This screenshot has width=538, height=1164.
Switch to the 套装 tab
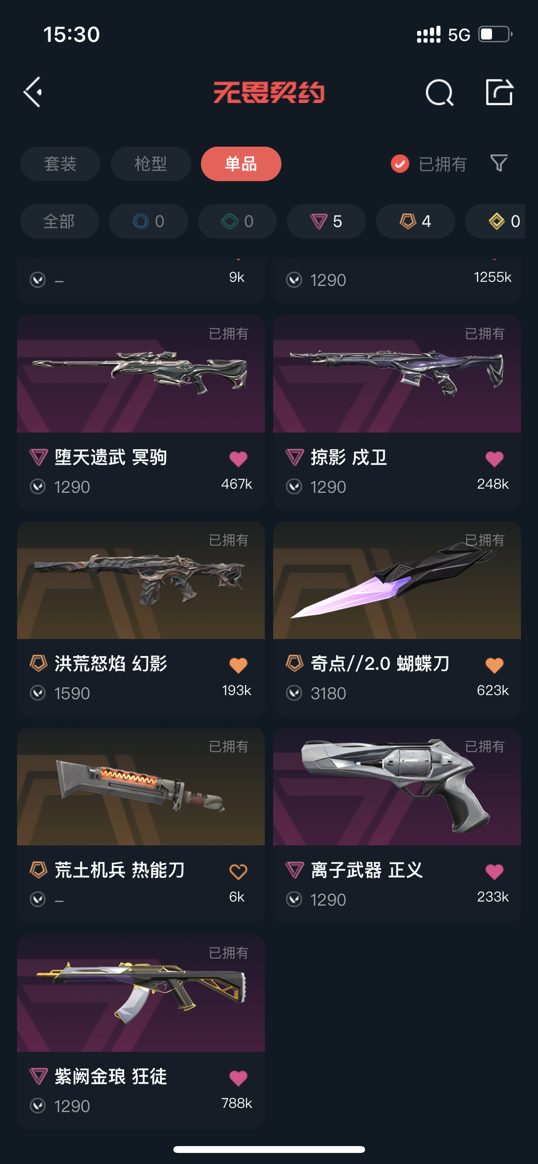click(x=60, y=164)
